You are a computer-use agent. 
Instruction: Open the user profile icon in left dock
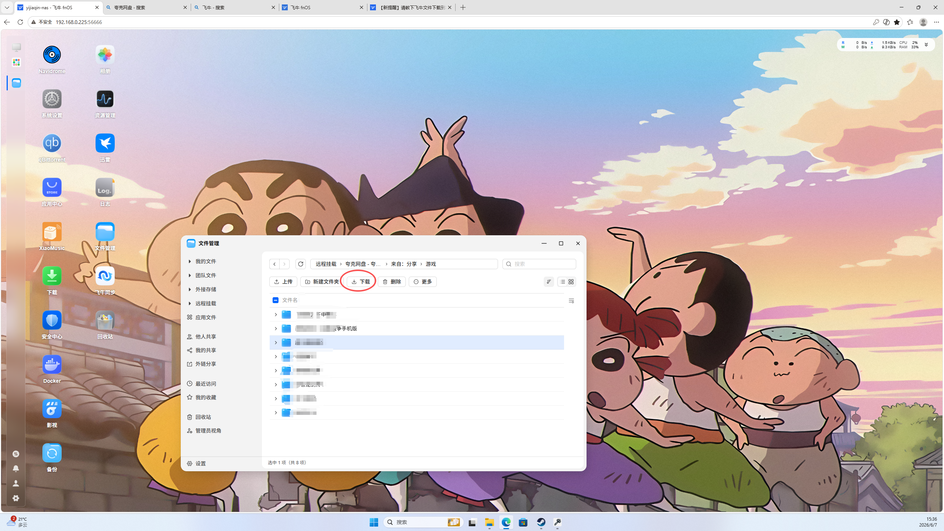(16, 483)
